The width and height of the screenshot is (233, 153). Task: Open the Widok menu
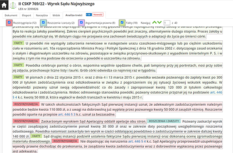[x=56, y=15]
